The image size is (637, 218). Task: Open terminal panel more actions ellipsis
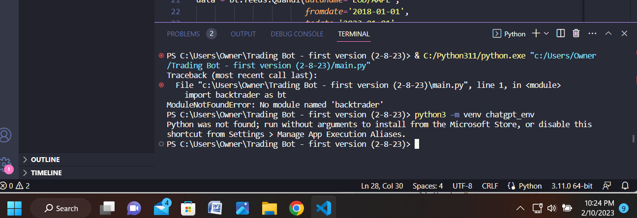tap(592, 33)
